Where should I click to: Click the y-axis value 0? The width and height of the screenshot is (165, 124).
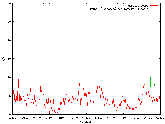click(10, 114)
